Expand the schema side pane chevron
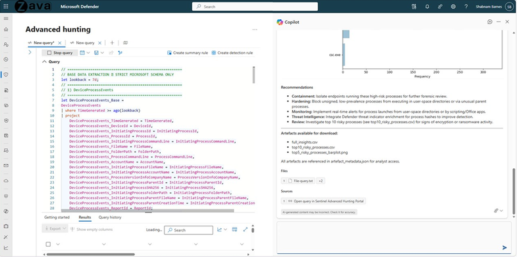This screenshot has height=257, width=517. [29, 52]
